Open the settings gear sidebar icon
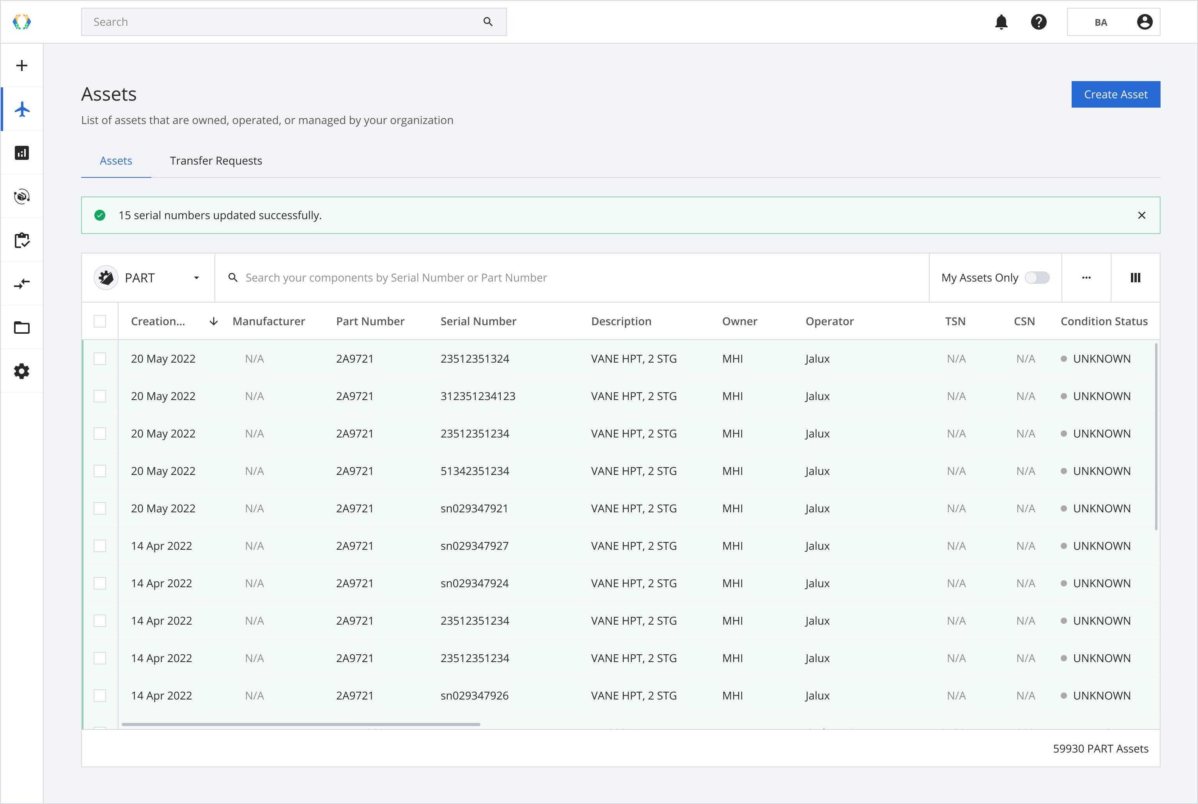 21,371
